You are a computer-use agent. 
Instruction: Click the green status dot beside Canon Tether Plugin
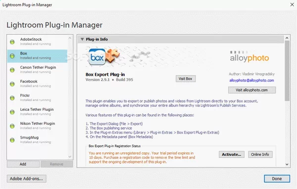(12, 70)
